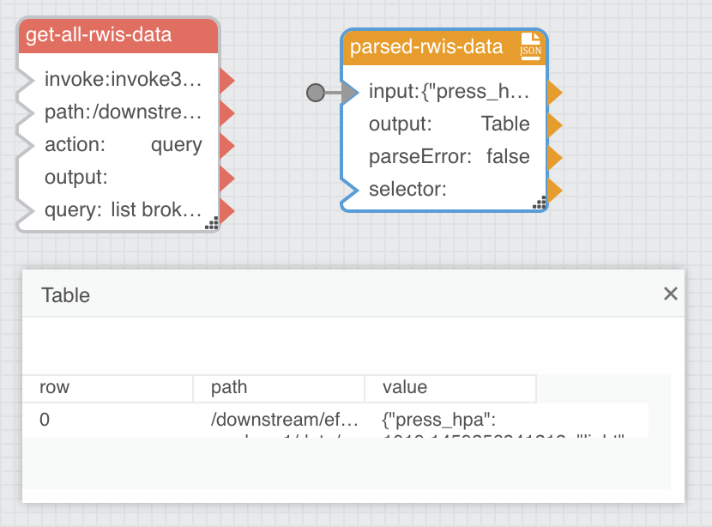Click the path row output arrow on get-all-rwis-data
Image resolution: width=712 pixels, height=527 pixels.
[227, 113]
